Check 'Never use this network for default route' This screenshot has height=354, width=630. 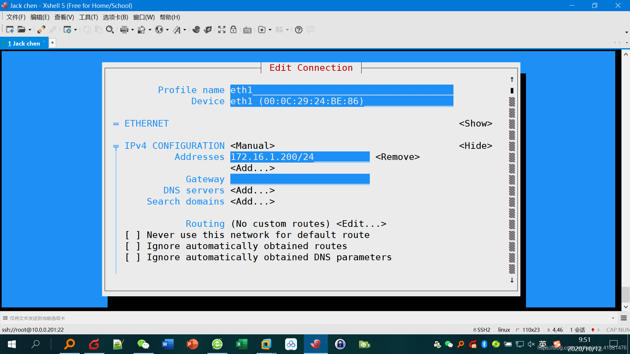133,235
